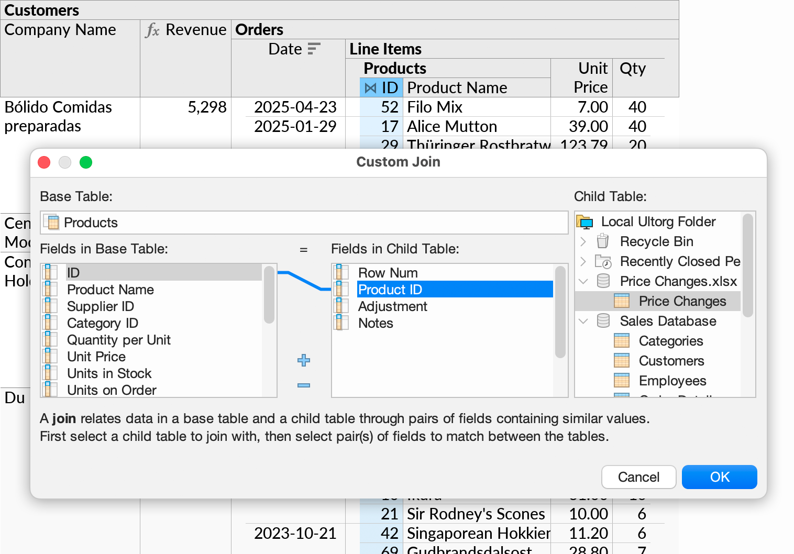Screen dimensions: 794x554
Task: Collapse the Price Changes.xlsx node
Action: 583,281
